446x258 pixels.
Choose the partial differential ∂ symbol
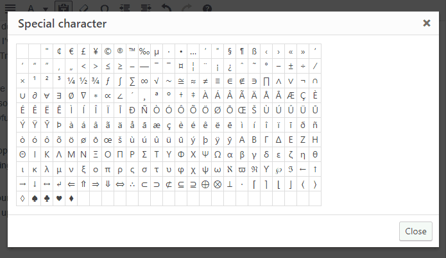[x=35, y=95]
